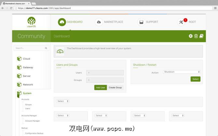Expand the Network category
The width and height of the screenshot is (218, 136).
[x=28, y=85]
